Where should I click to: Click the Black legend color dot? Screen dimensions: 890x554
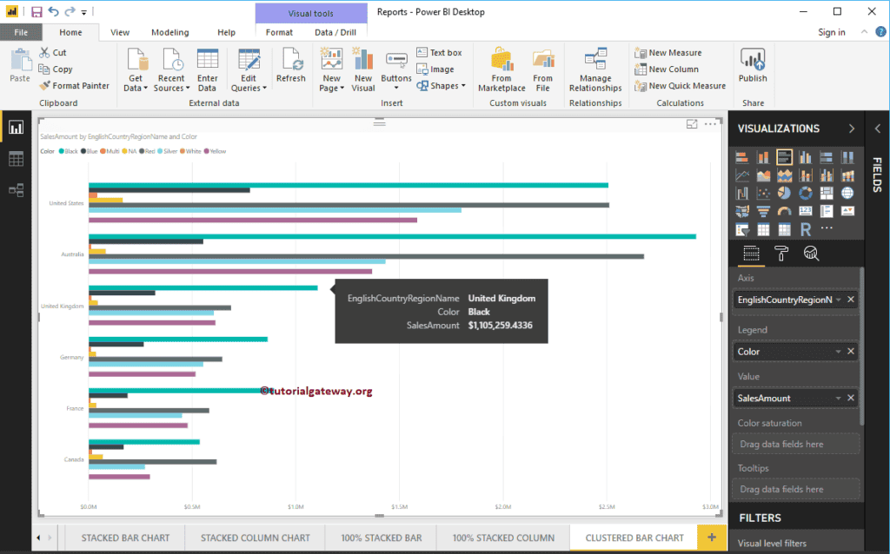click(62, 151)
